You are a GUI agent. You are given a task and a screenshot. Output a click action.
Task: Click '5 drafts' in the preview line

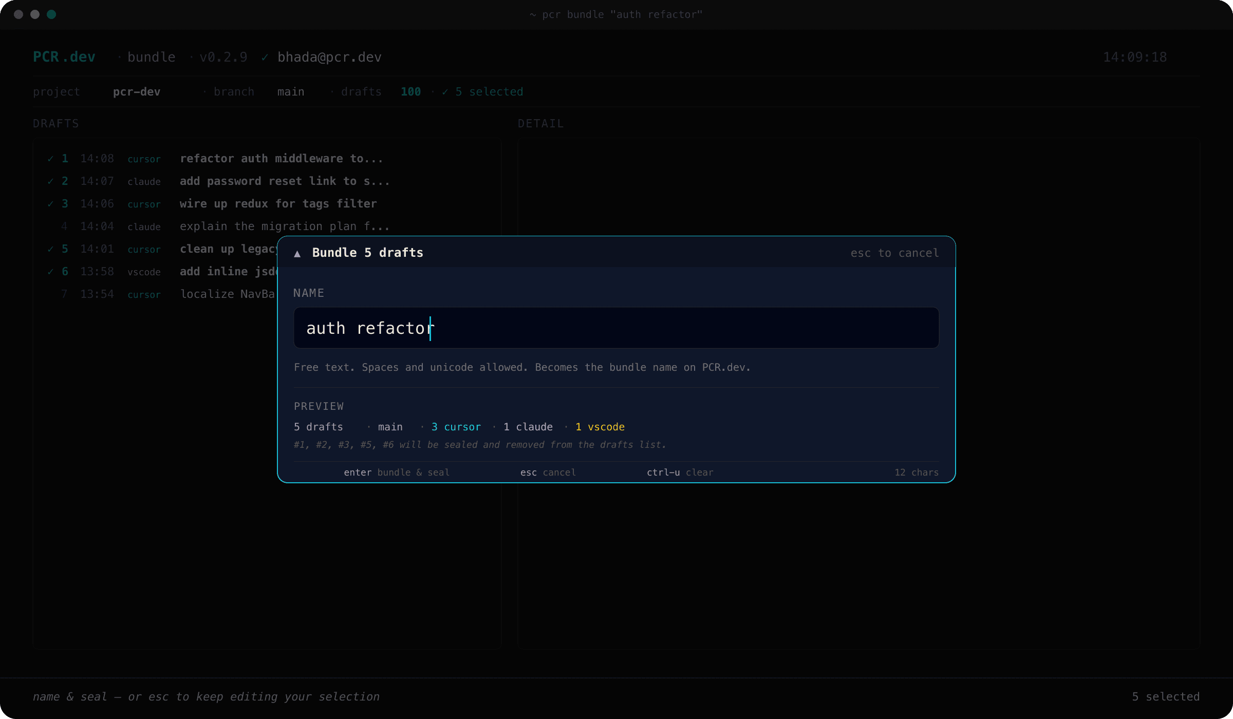319,427
